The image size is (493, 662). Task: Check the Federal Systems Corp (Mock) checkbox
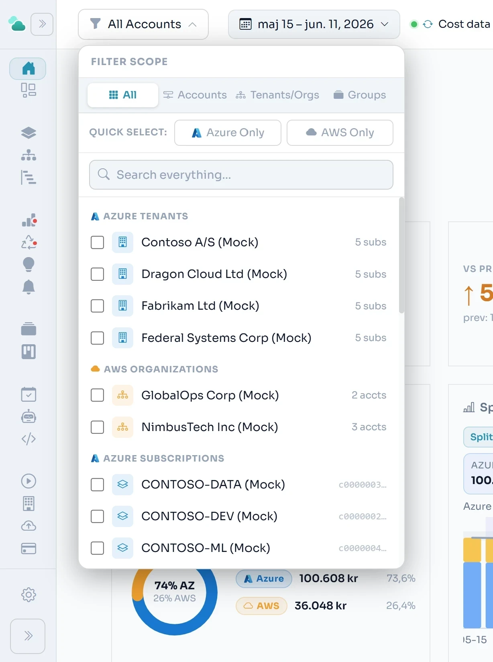coord(97,338)
